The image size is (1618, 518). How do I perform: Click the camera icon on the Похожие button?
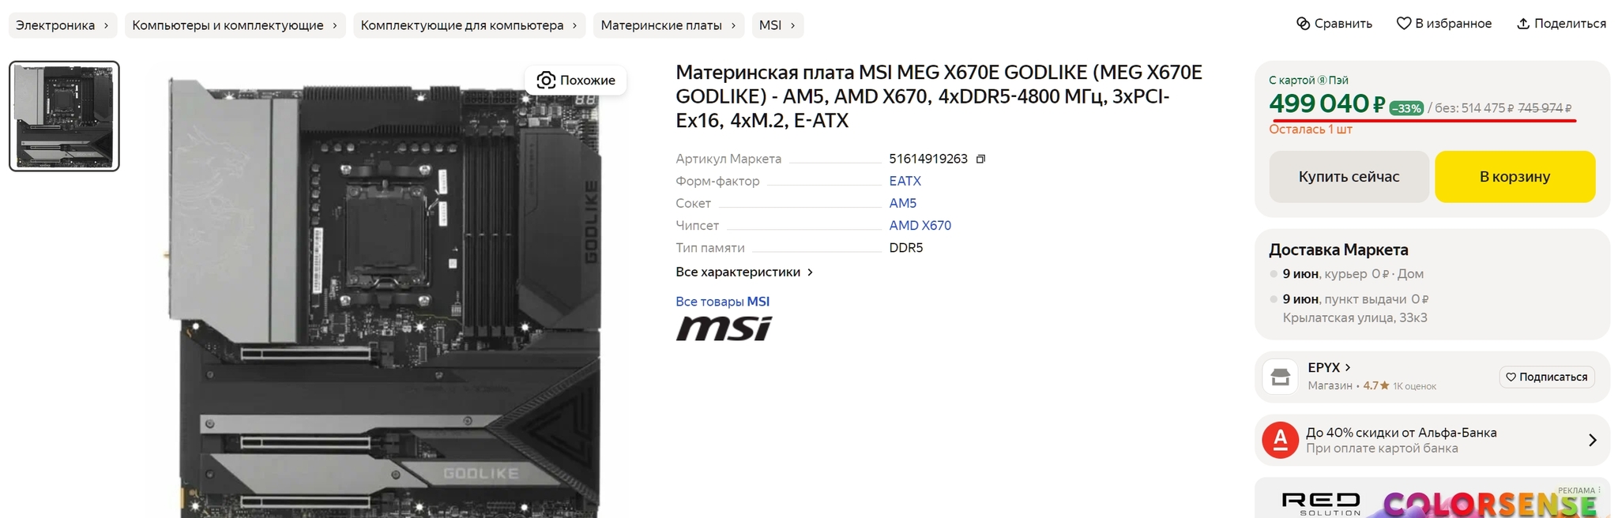[545, 80]
